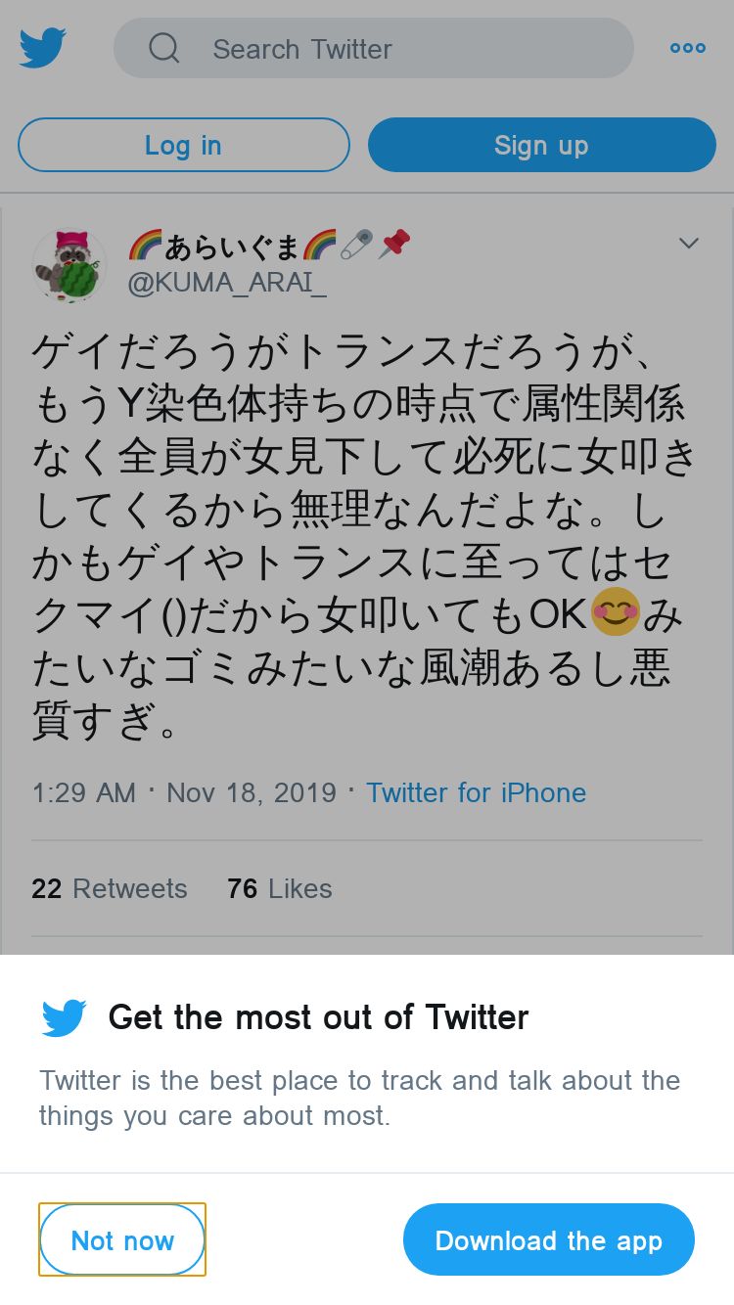The width and height of the screenshot is (734, 1305).
Task: Click the Twitter bird beside the banner heading
Action: [65, 1018]
